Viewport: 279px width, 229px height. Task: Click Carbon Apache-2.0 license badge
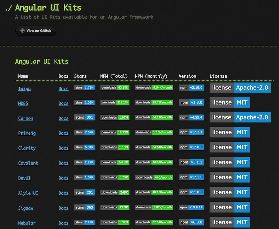[x=240, y=117]
